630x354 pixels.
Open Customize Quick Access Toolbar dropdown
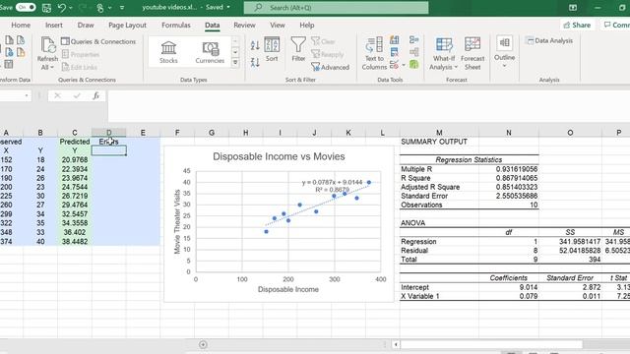122,8
